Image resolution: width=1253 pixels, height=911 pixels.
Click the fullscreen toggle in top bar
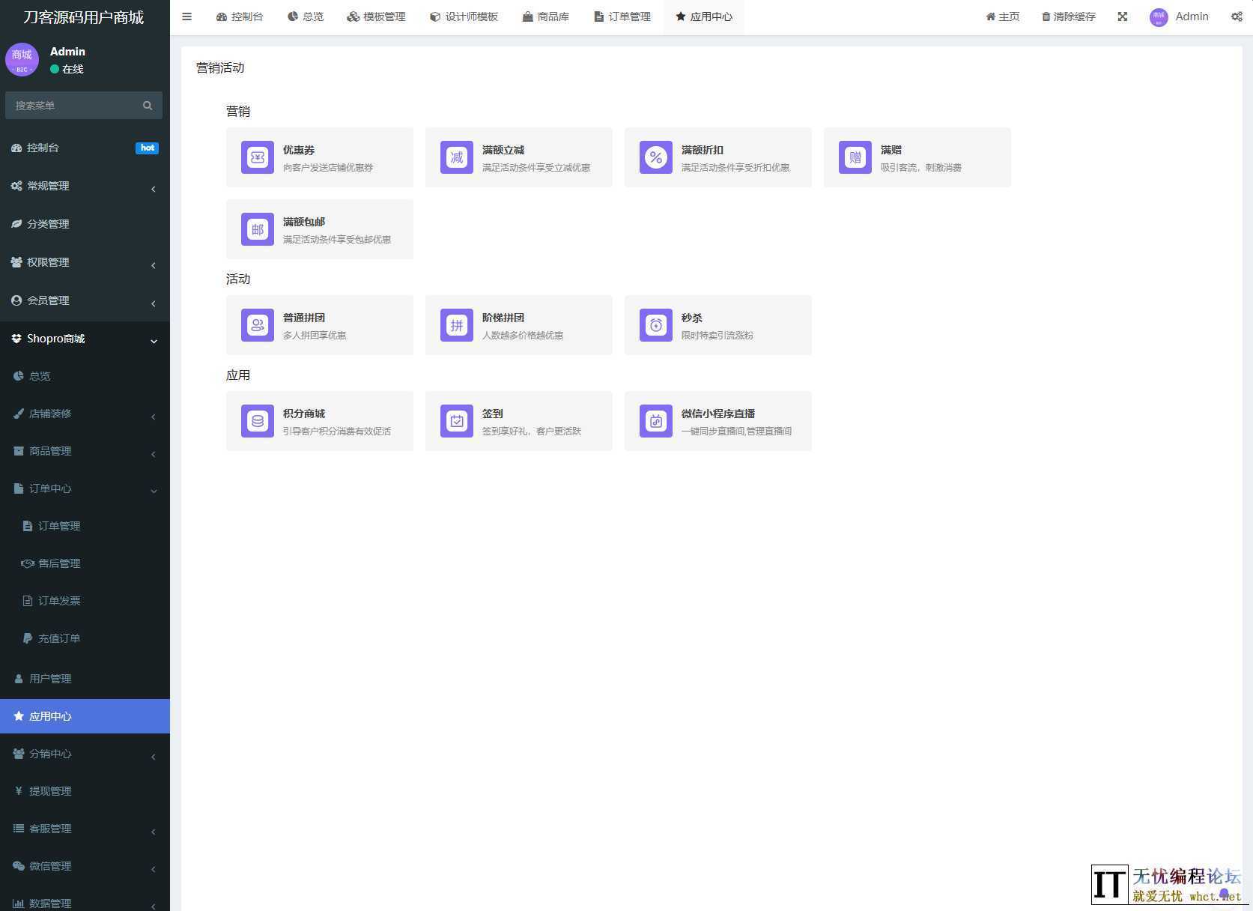[1122, 16]
